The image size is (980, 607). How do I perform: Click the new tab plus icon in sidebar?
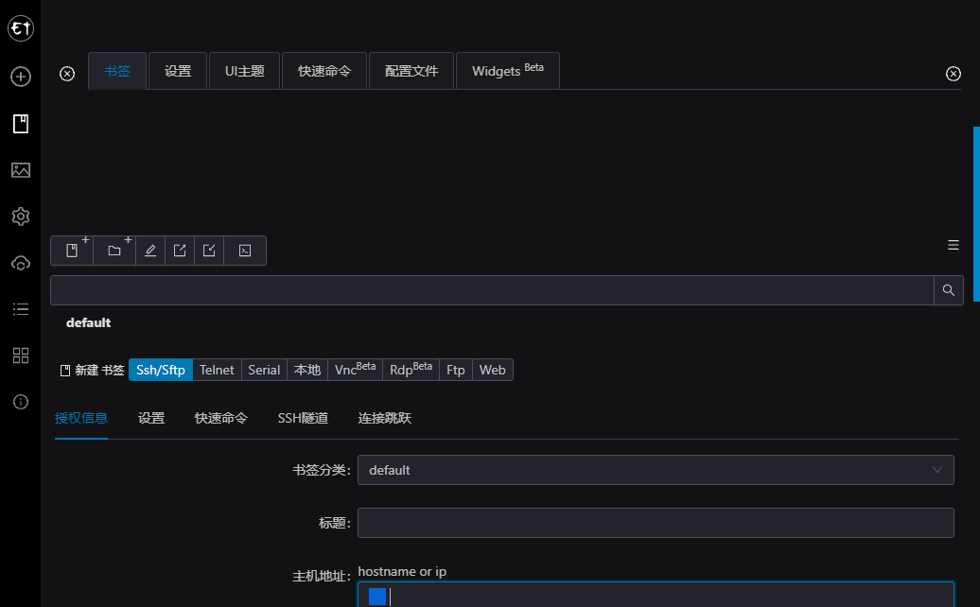20,77
